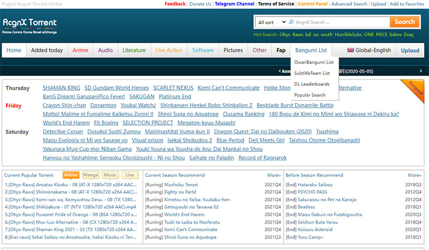Select OwariBangumi List from dropdown menu
The width and height of the screenshot is (429, 250).
[314, 62]
